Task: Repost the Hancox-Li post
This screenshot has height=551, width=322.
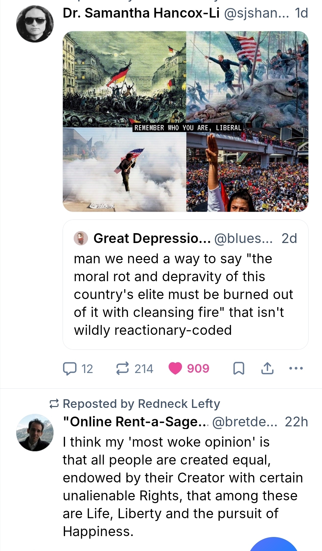Action: [123, 369]
